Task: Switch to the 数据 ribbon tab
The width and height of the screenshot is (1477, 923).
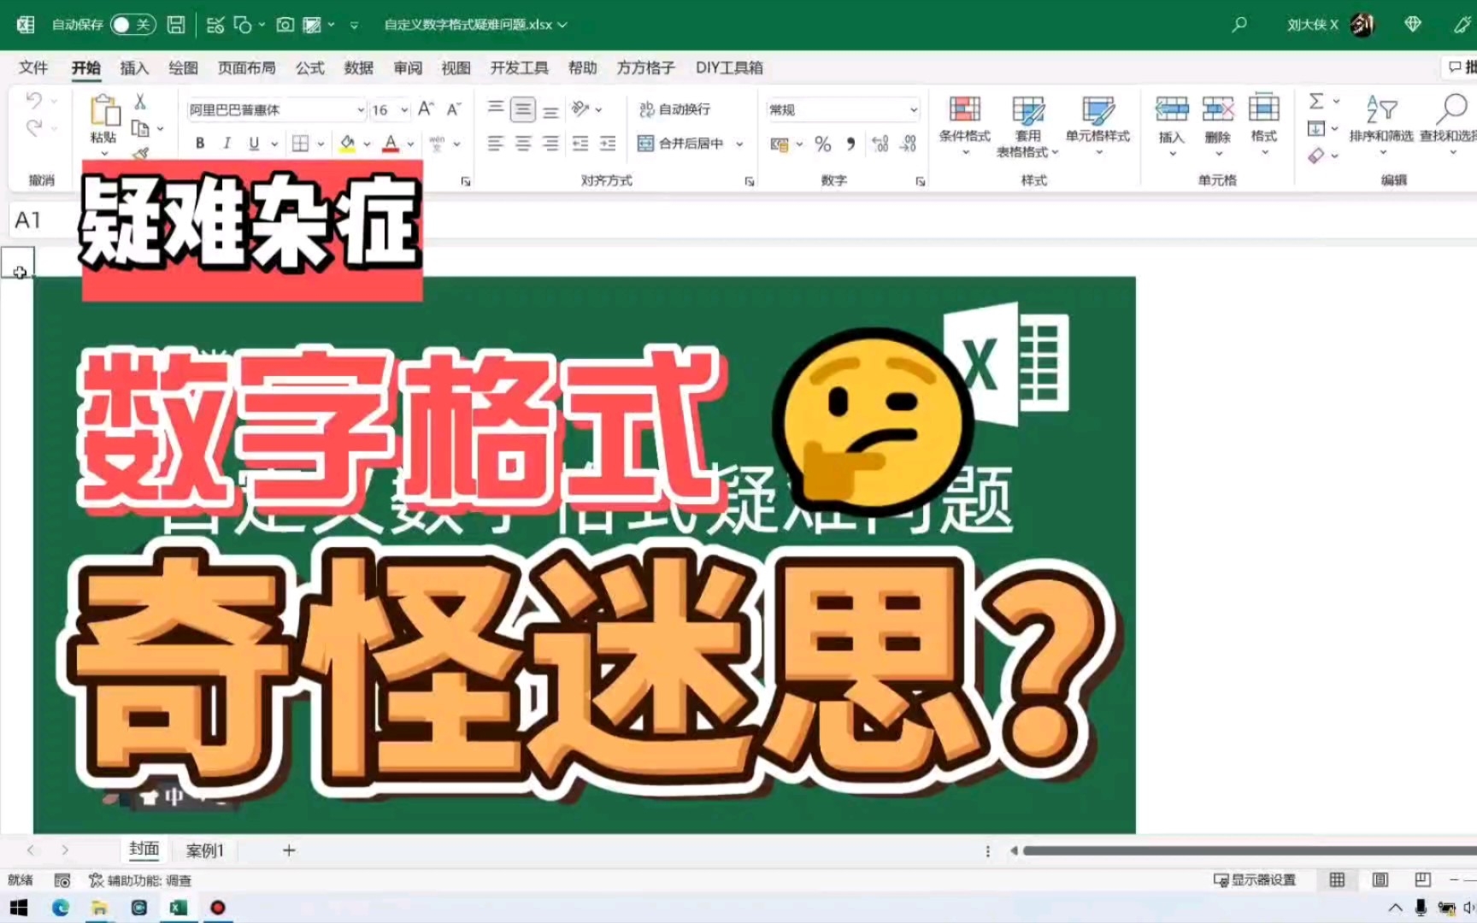Action: pos(357,68)
